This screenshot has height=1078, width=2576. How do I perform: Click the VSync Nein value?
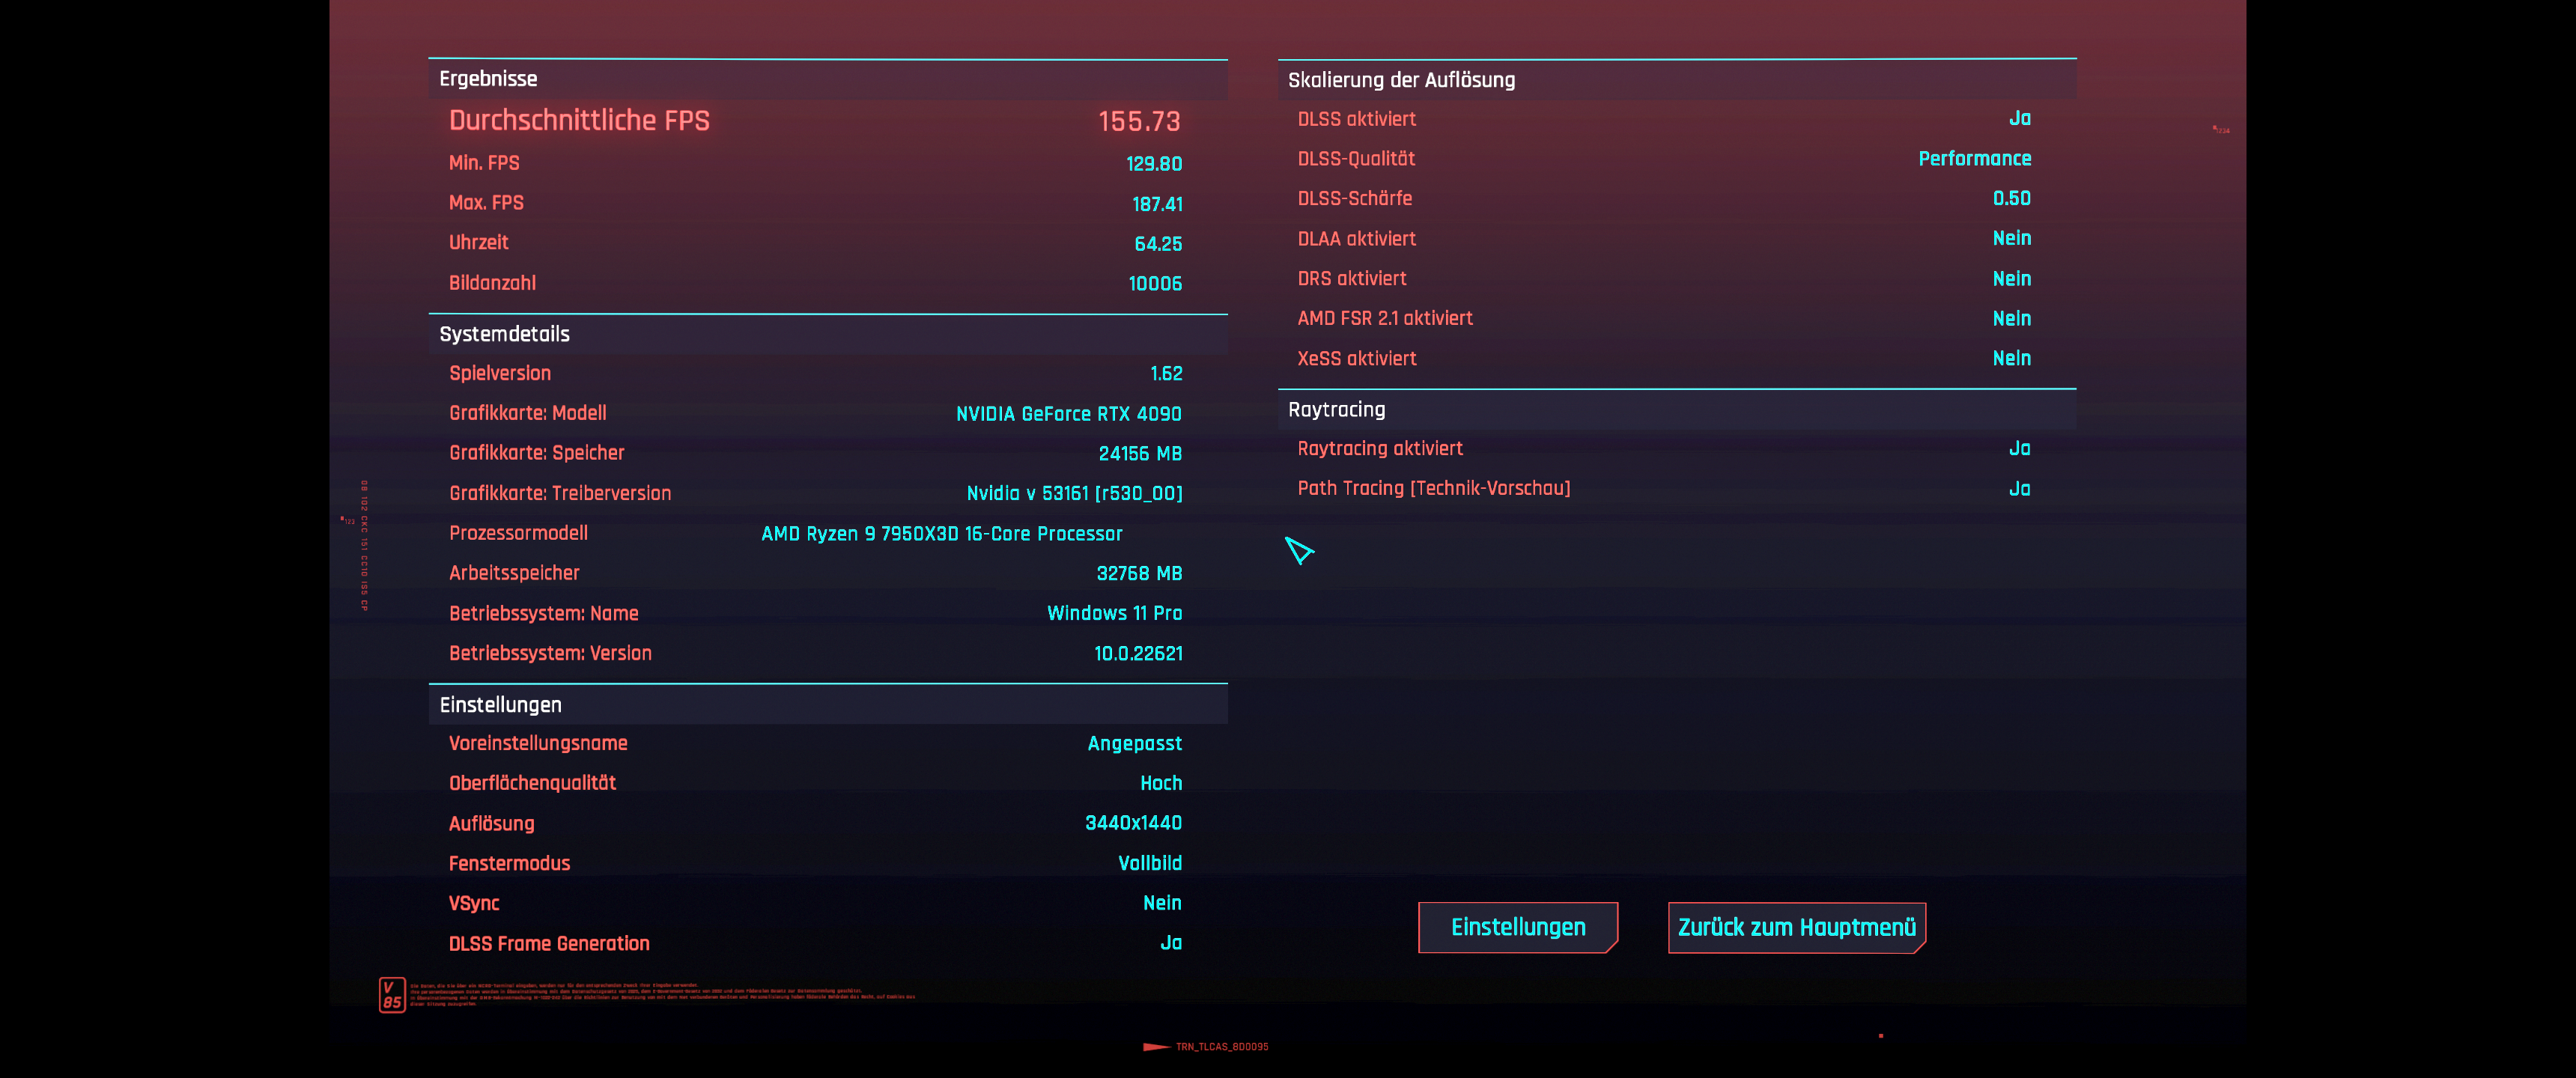[x=1162, y=903]
